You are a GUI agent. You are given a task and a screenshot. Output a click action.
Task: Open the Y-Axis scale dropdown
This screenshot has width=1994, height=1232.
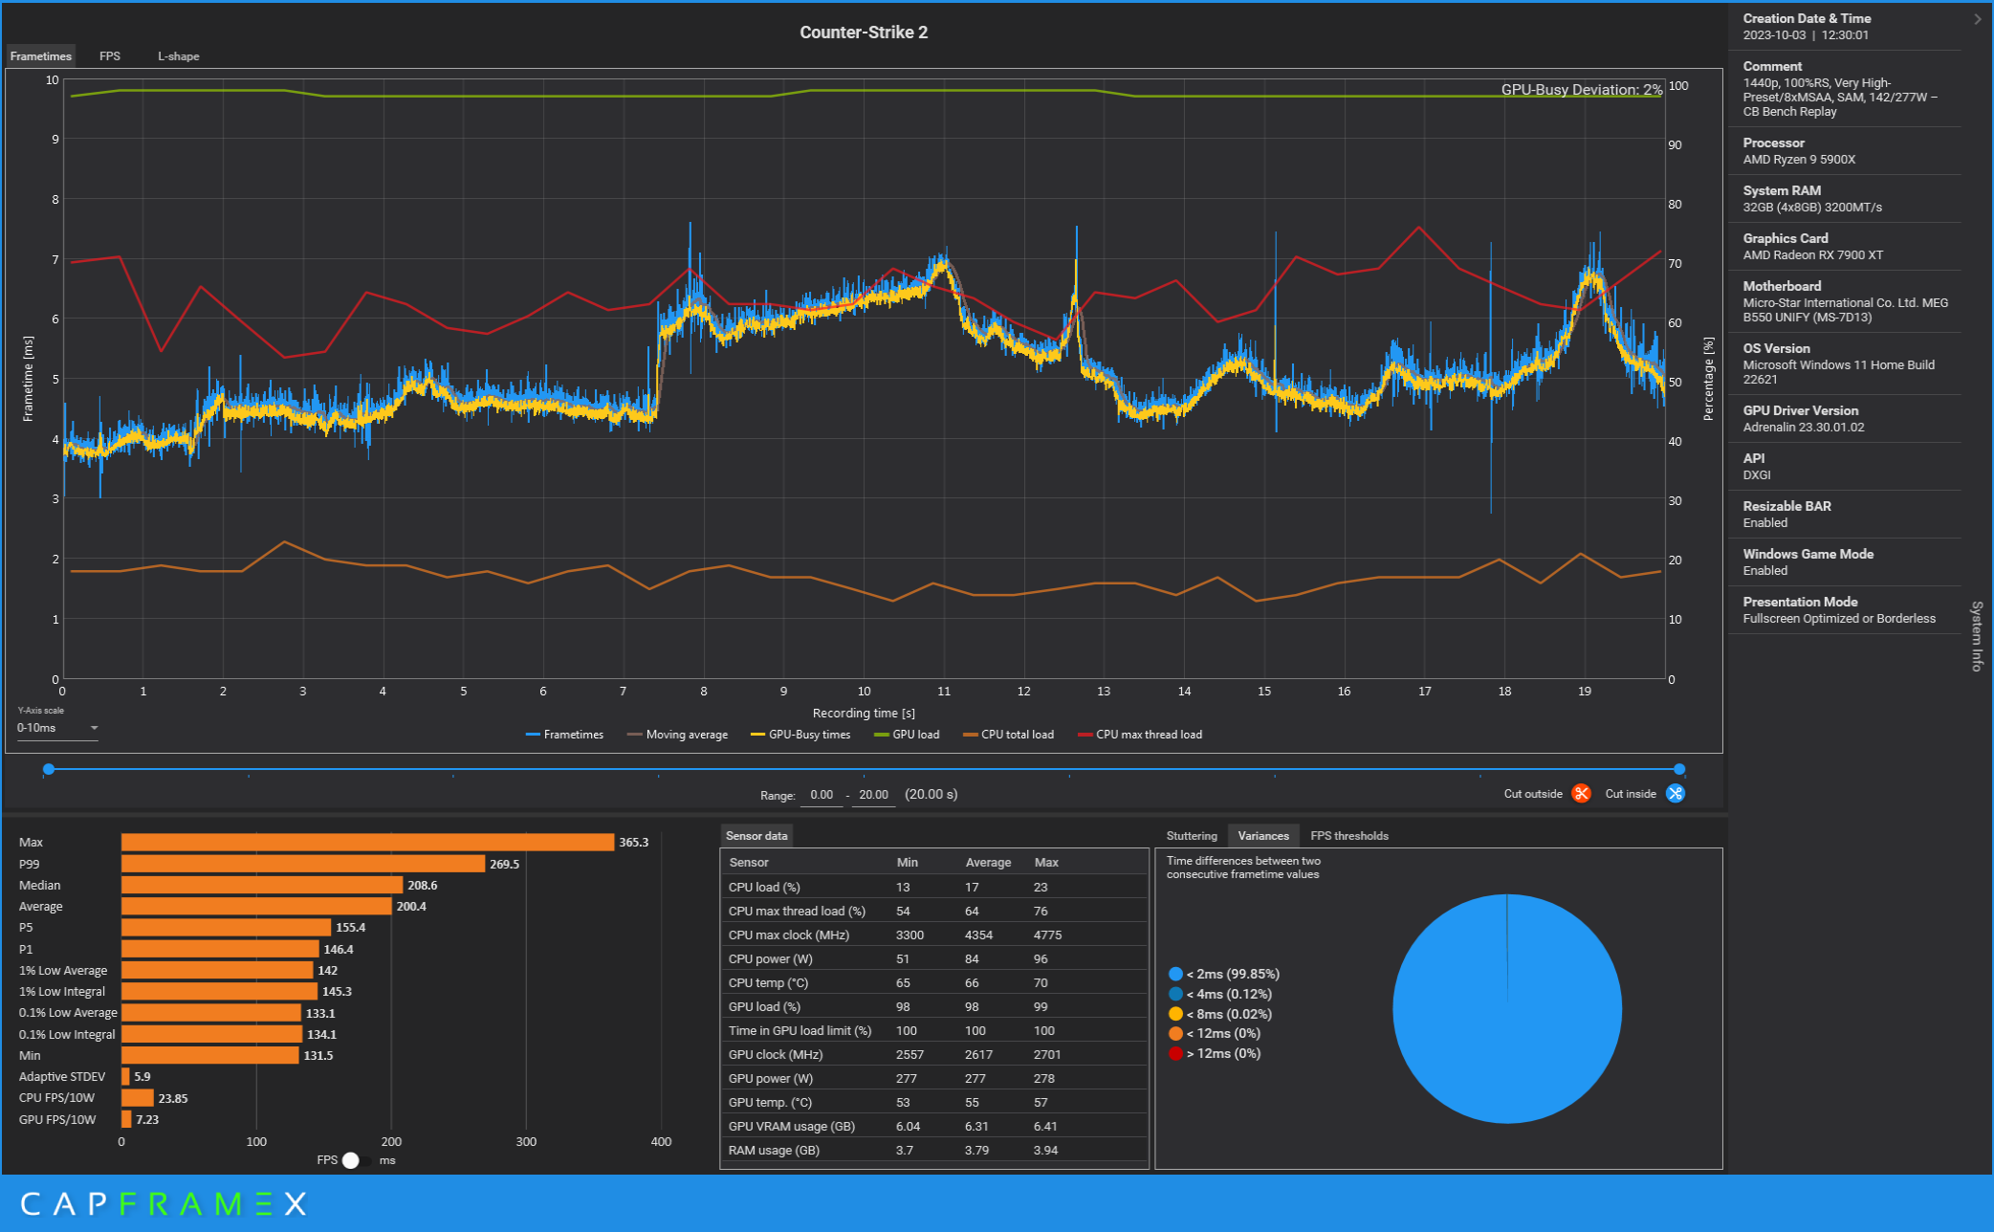(57, 728)
